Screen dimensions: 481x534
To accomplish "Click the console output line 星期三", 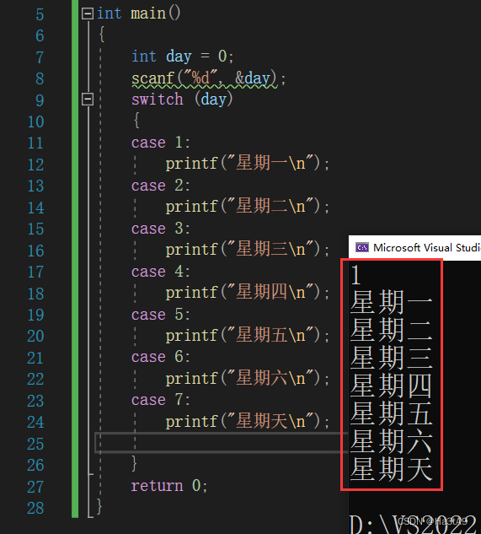I will tap(391, 358).
